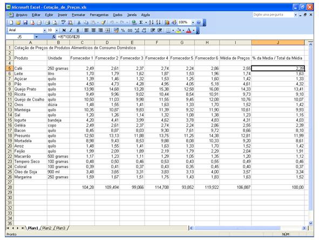319x240 pixels.
Task: Select the Plan1 sheet tab
Action: point(33,228)
